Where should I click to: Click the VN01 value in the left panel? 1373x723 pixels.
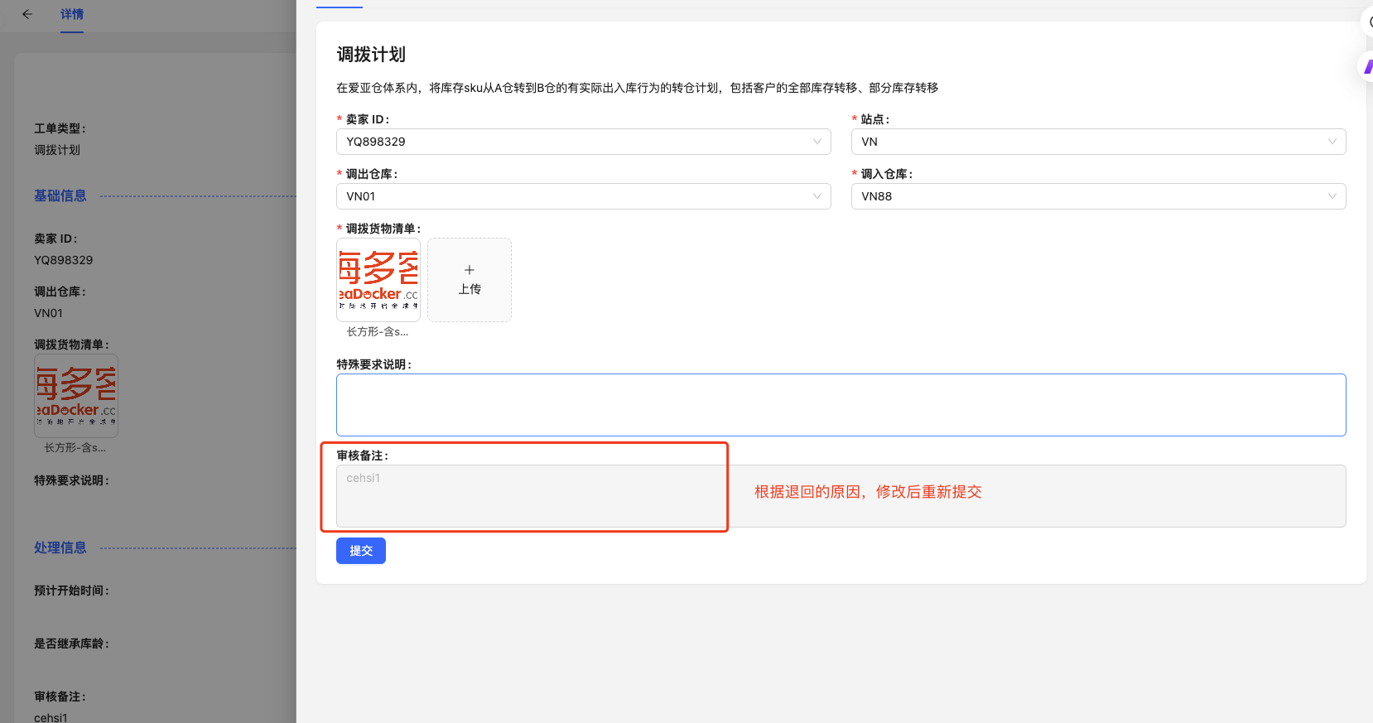[48, 313]
